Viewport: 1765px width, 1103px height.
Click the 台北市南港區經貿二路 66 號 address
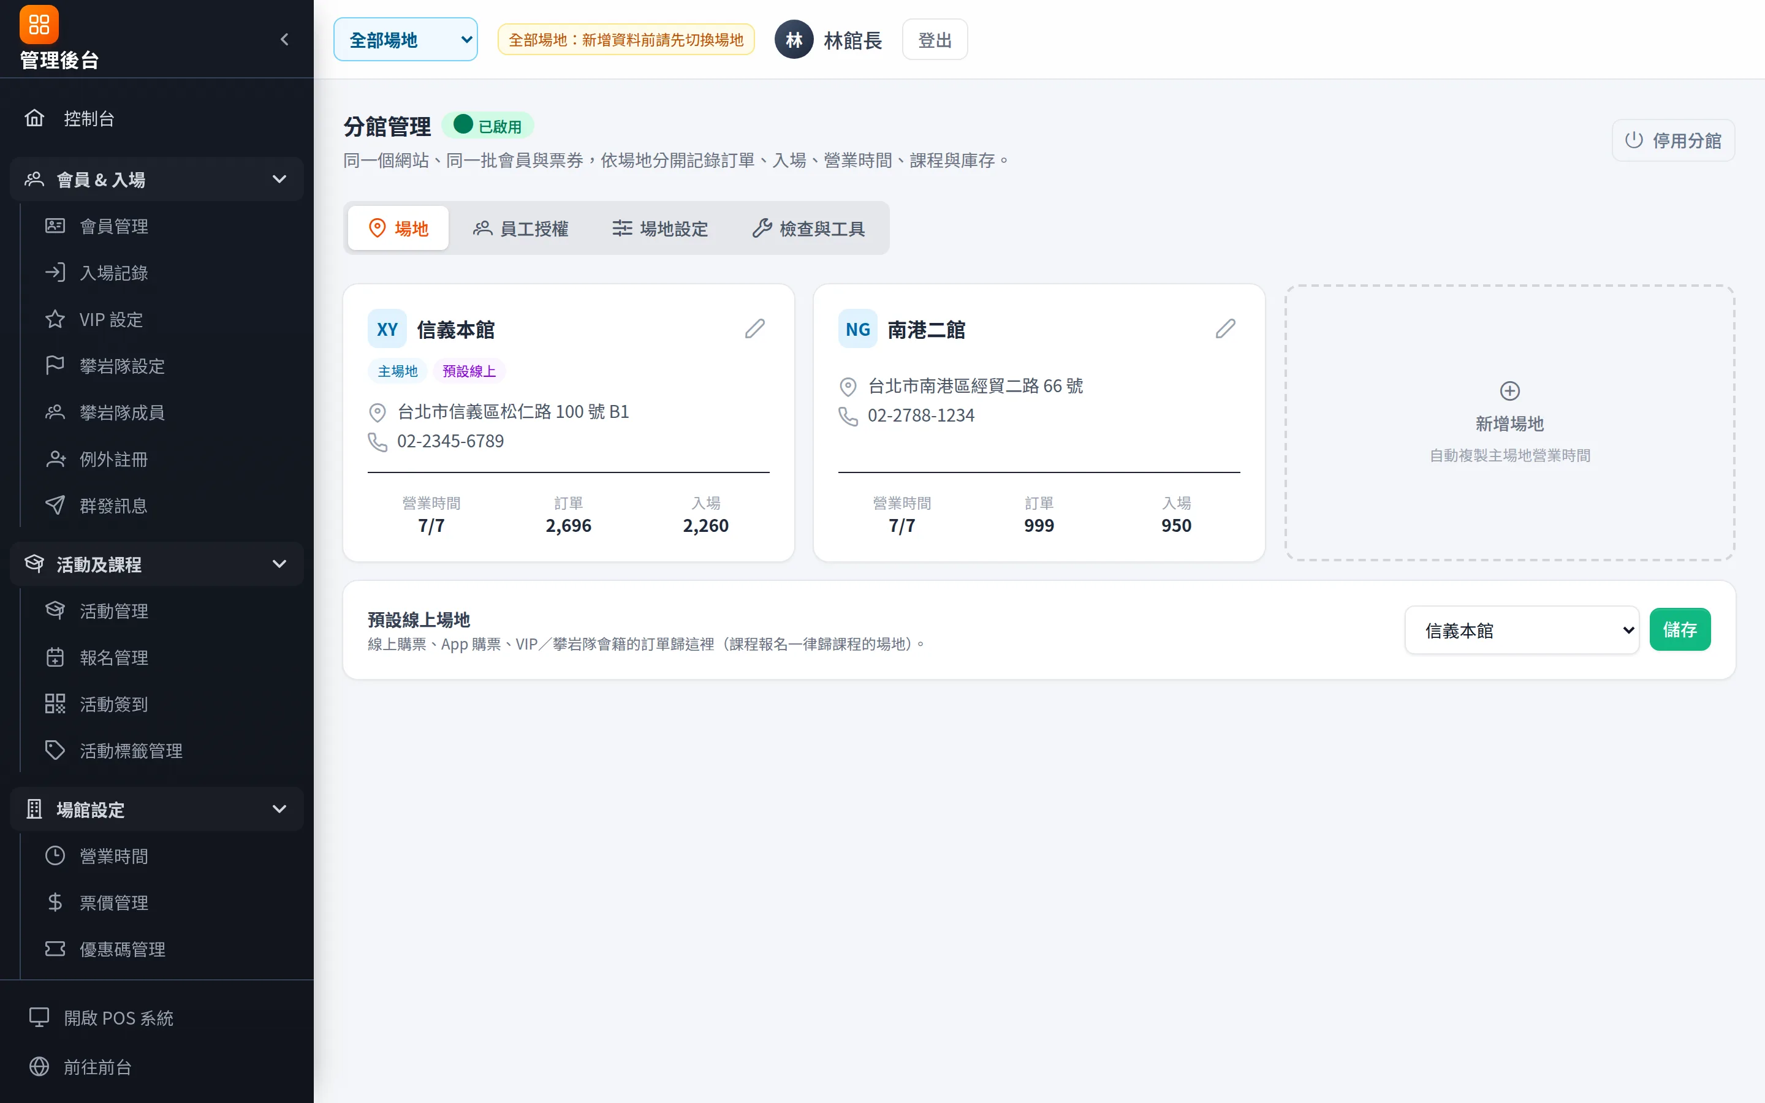pyautogui.click(x=975, y=386)
